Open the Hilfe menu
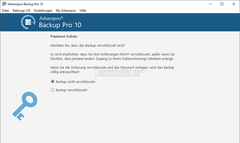240x143 pixels. pyautogui.click(x=83, y=11)
